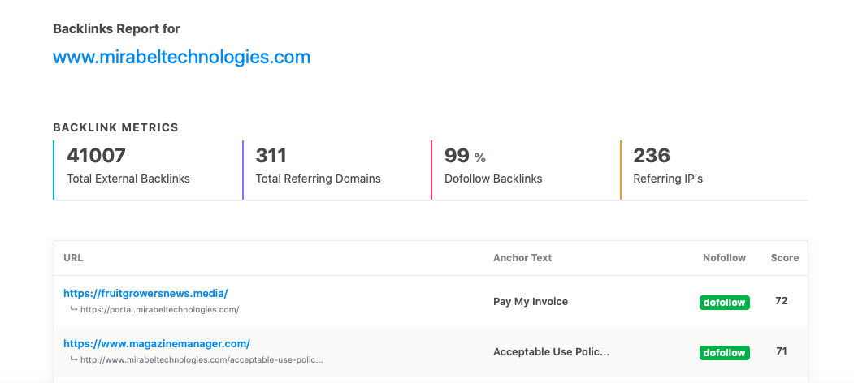The height and width of the screenshot is (383, 854).
Task: Click the acceptable-use-policy target URL text
Action: pos(202,359)
